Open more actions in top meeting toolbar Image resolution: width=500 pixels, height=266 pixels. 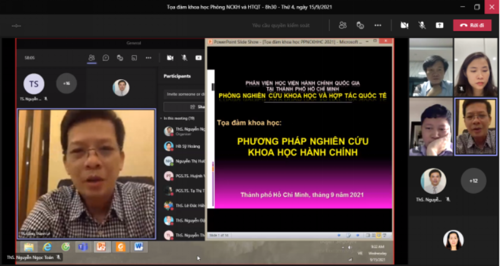[377, 26]
